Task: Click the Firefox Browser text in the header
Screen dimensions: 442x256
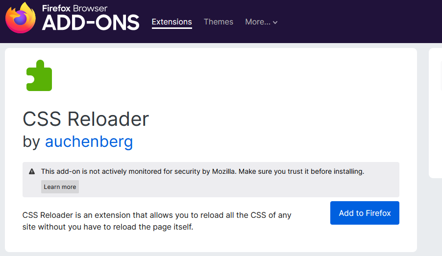Action: coord(74,8)
